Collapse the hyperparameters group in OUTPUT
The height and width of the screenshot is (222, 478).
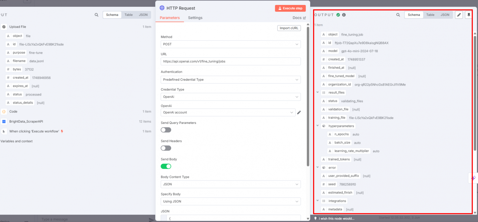317,126
